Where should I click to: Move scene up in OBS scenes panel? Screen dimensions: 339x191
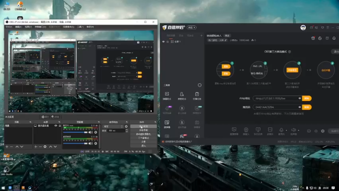[17, 146]
